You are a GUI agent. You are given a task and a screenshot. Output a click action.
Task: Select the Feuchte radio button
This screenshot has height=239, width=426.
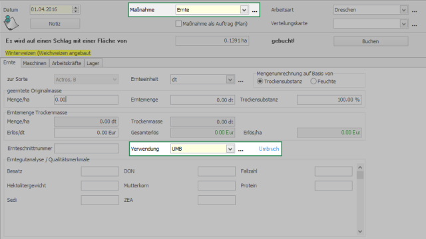[x=314, y=81]
